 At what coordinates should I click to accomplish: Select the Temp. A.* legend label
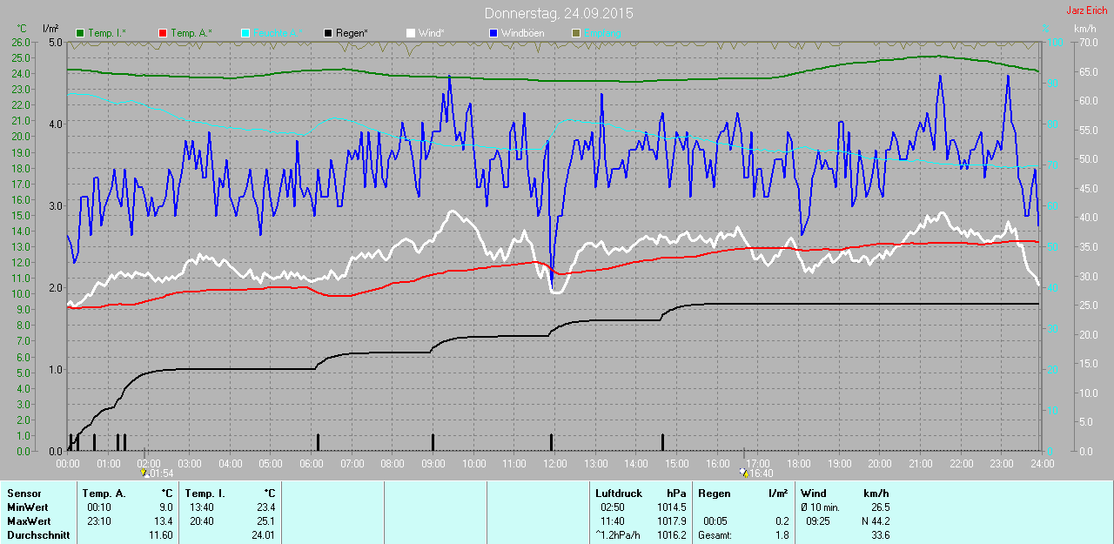pos(191,33)
